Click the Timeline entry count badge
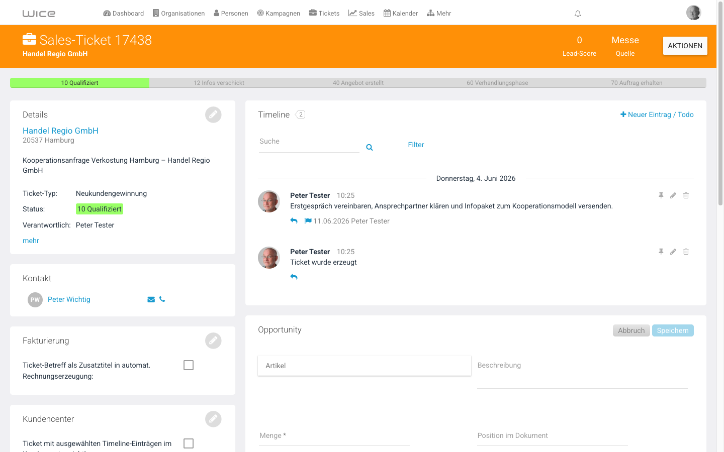The image size is (724, 452). pos(300,115)
